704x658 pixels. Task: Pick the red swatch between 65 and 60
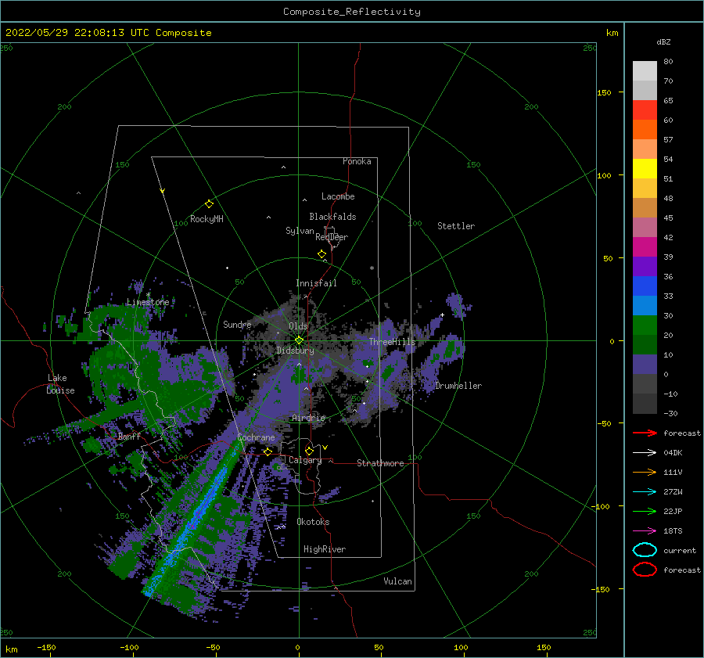[x=645, y=110]
